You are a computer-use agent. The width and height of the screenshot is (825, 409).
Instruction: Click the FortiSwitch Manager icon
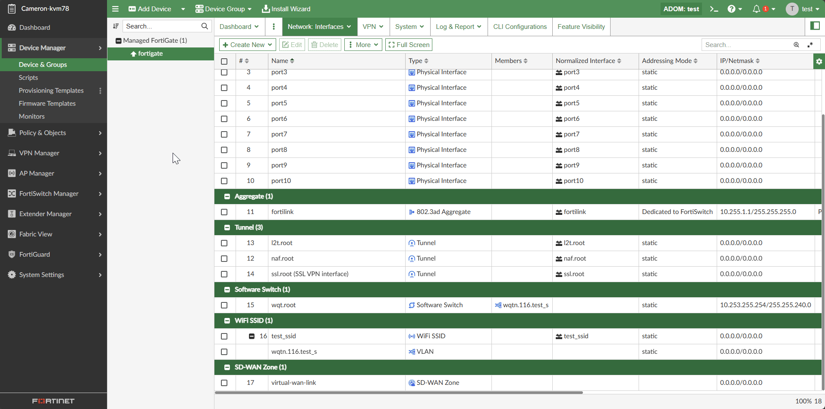(x=12, y=194)
